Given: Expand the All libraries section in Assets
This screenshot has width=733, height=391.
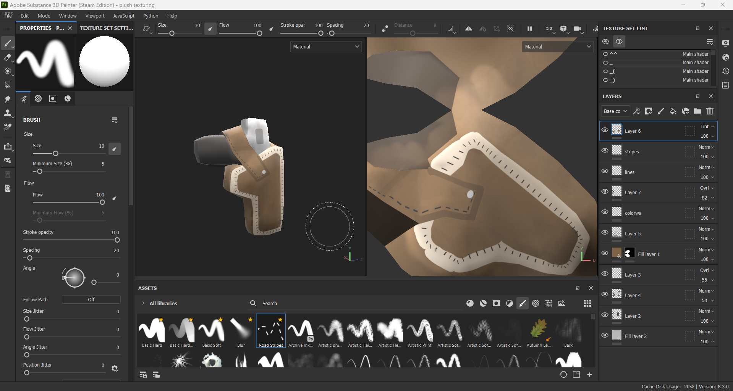Looking at the screenshot, I should pyautogui.click(x=143, y=303).
